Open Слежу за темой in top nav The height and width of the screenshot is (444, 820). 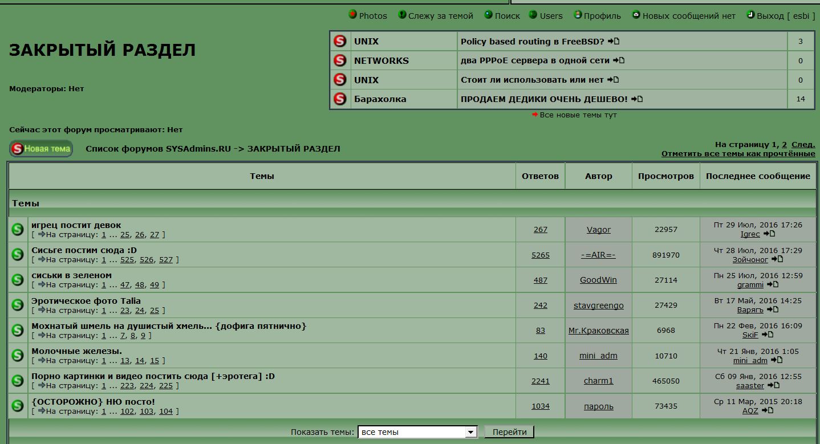coord(441,16)
